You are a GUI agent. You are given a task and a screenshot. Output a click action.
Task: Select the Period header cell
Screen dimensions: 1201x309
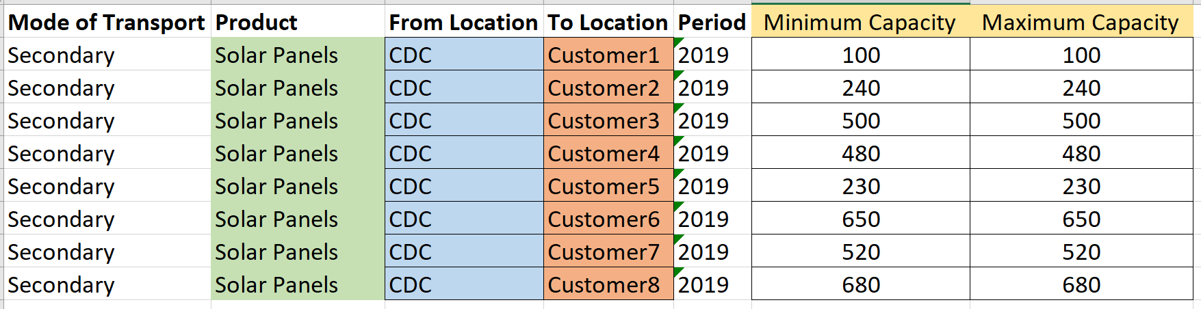[x=712, y=22]
